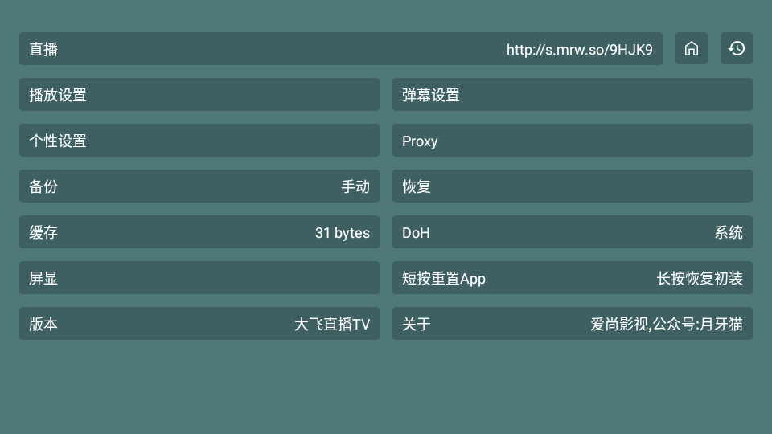This screenshot has width=772, height=434.
Task: Toggle 备份 backup mode 手动
Action: coord(199,186)
